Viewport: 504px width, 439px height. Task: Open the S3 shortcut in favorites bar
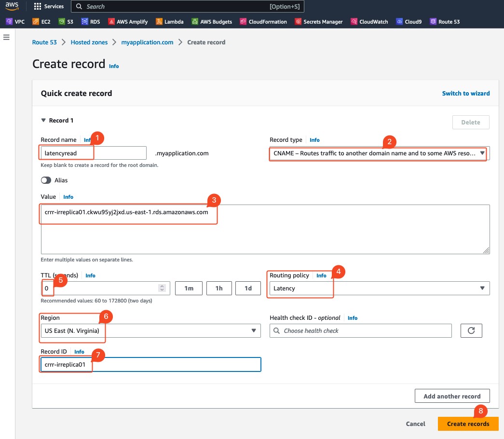point(66,22)
